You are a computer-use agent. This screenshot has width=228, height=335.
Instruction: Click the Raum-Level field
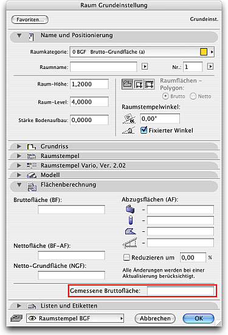click(x=89, y=102)
